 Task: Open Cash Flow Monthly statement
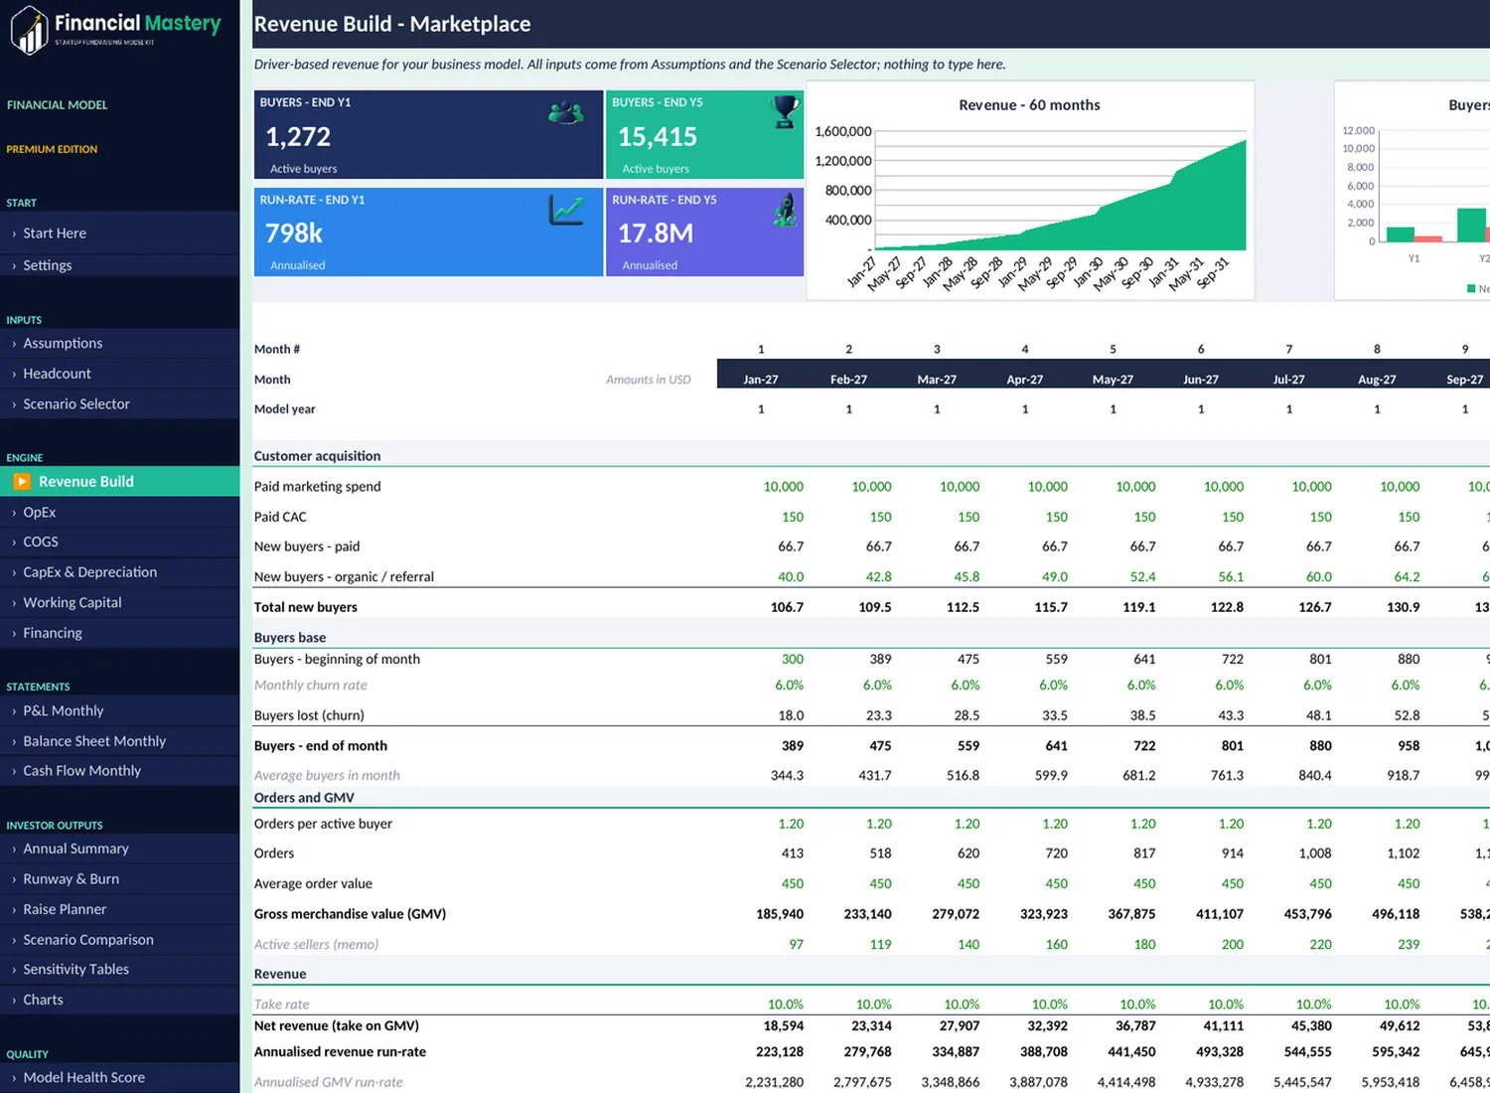120,771
